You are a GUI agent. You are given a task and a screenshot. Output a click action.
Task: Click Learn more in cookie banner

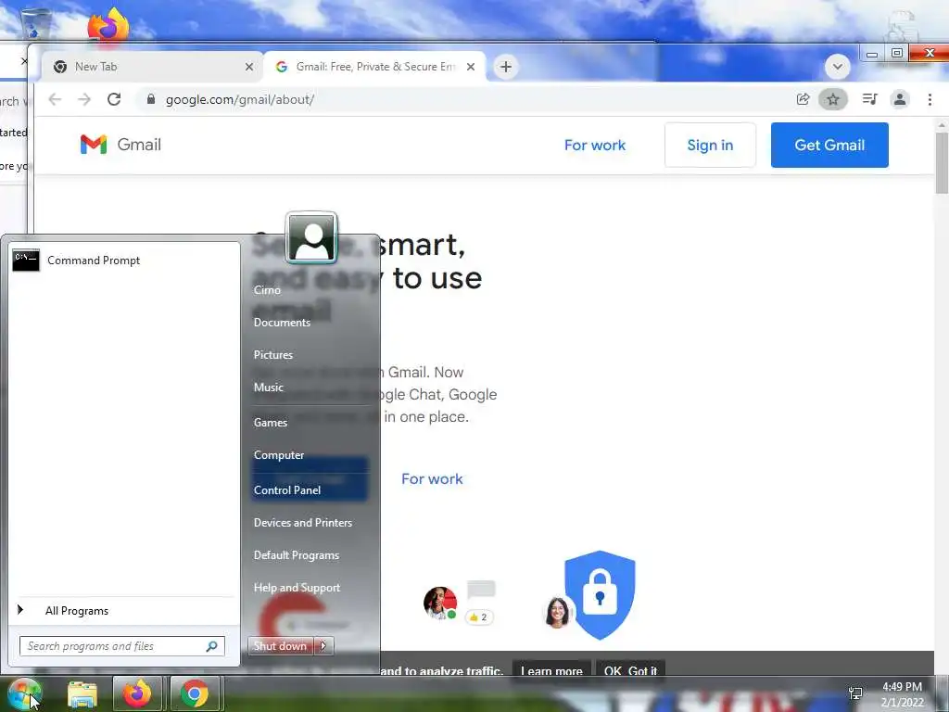coord(551,669)
